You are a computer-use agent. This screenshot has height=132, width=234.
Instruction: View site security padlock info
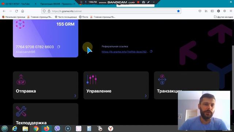49,11
